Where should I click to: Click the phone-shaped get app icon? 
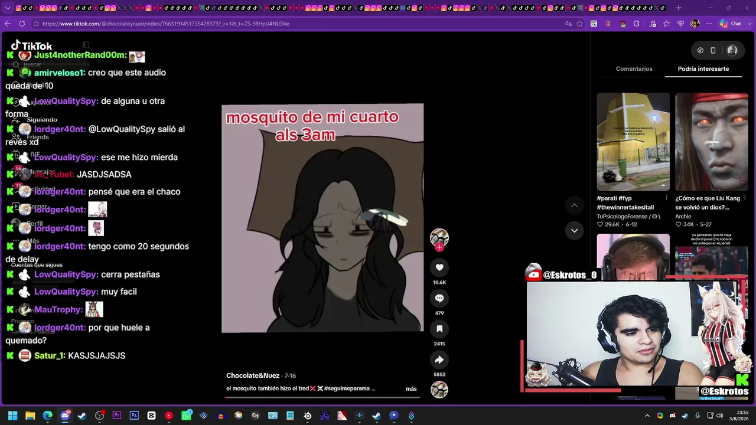(713, 50)
